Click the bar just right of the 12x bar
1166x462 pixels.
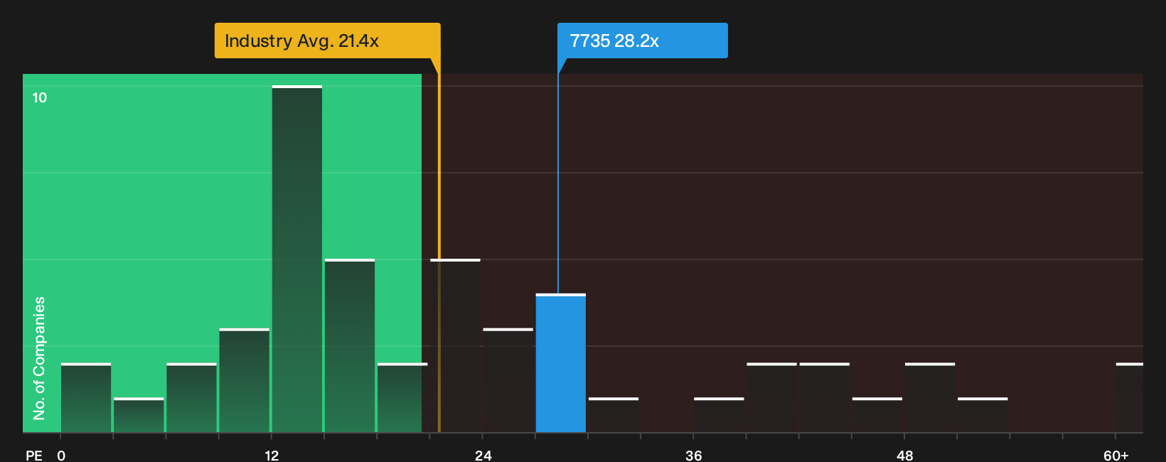coord(350,345)
